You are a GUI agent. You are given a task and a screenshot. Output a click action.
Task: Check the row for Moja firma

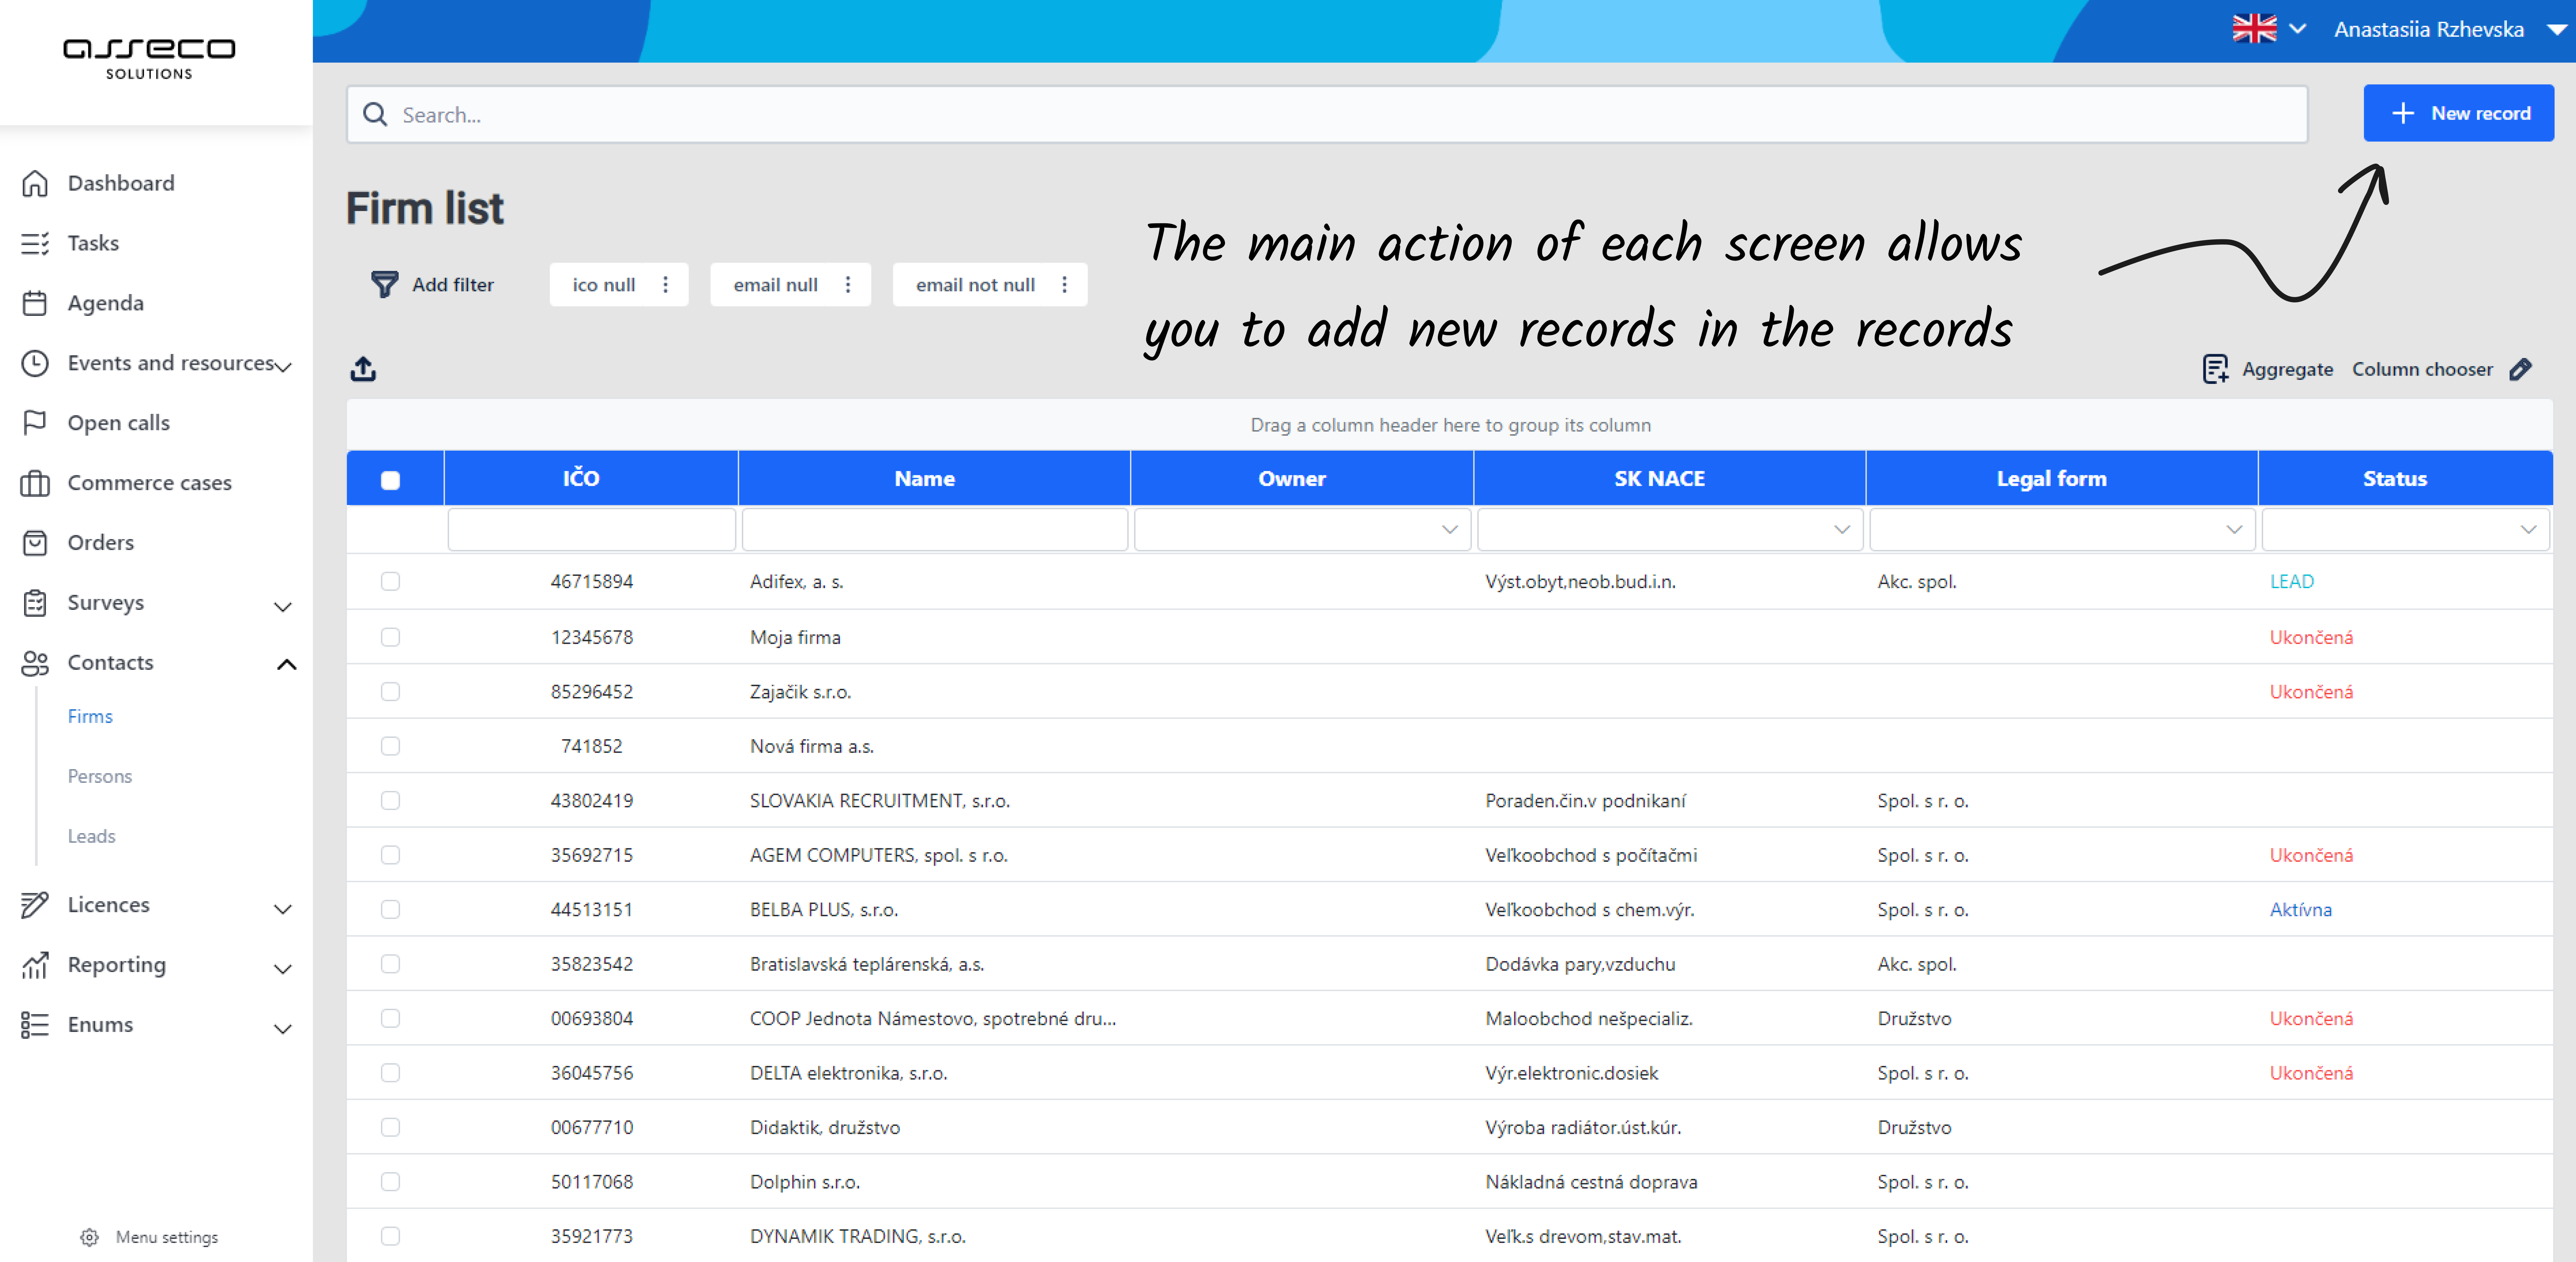pyautogui.click(x=390, y=637)
